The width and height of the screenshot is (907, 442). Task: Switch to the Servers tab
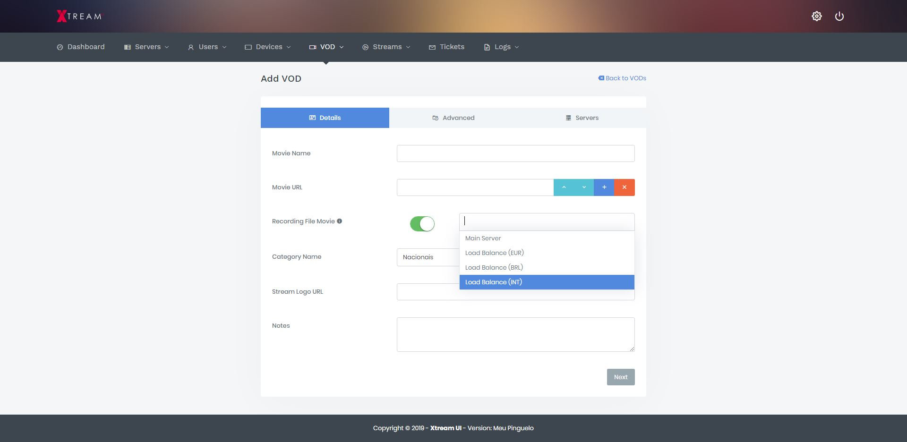tap(582, 118)
